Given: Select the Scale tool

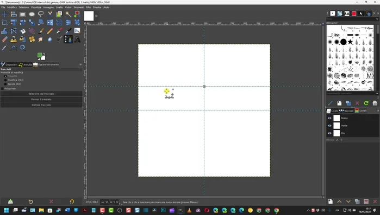Looking at the screenshot, I should point(32,23).
